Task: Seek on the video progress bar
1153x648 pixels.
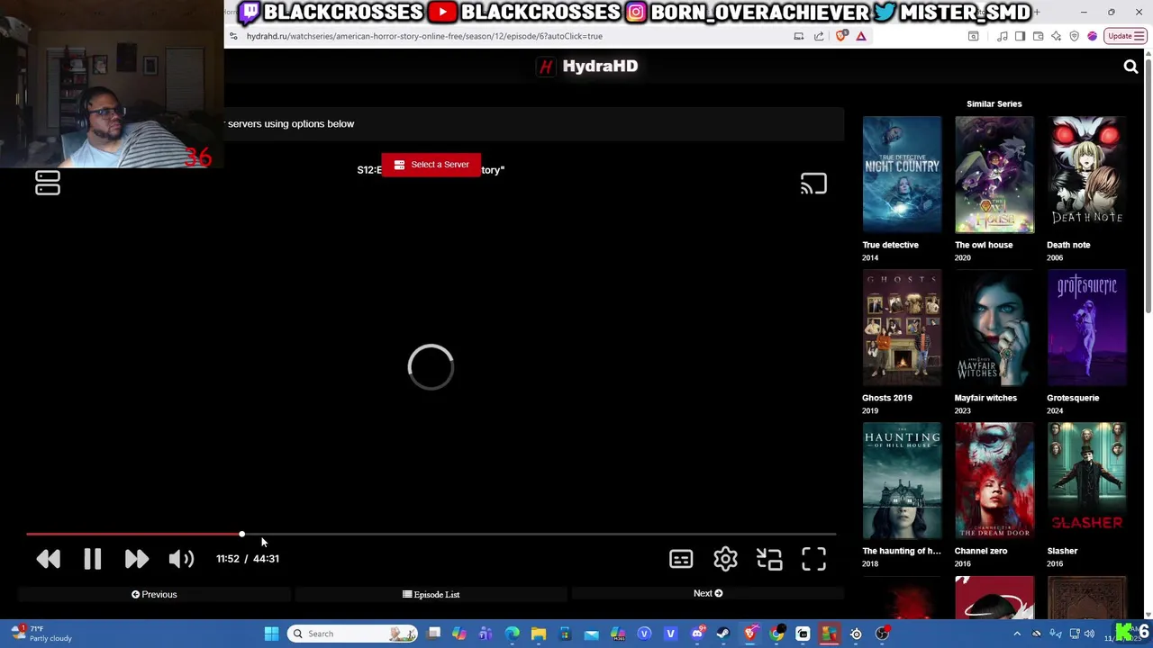Action: (431, 535)
